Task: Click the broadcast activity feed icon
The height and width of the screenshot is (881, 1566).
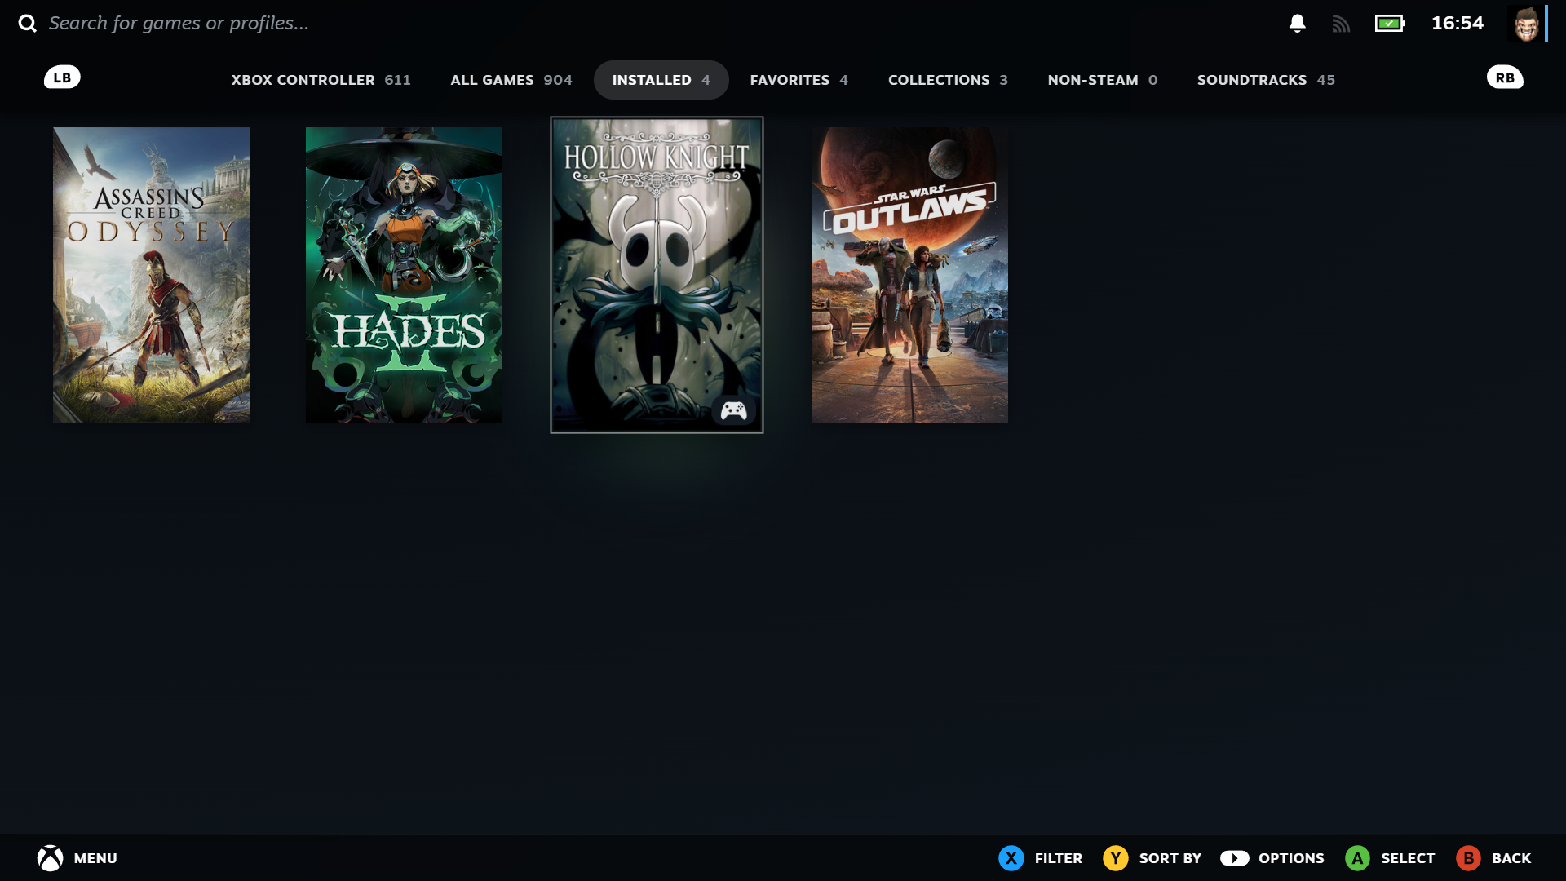Action: click(1343, 24)
